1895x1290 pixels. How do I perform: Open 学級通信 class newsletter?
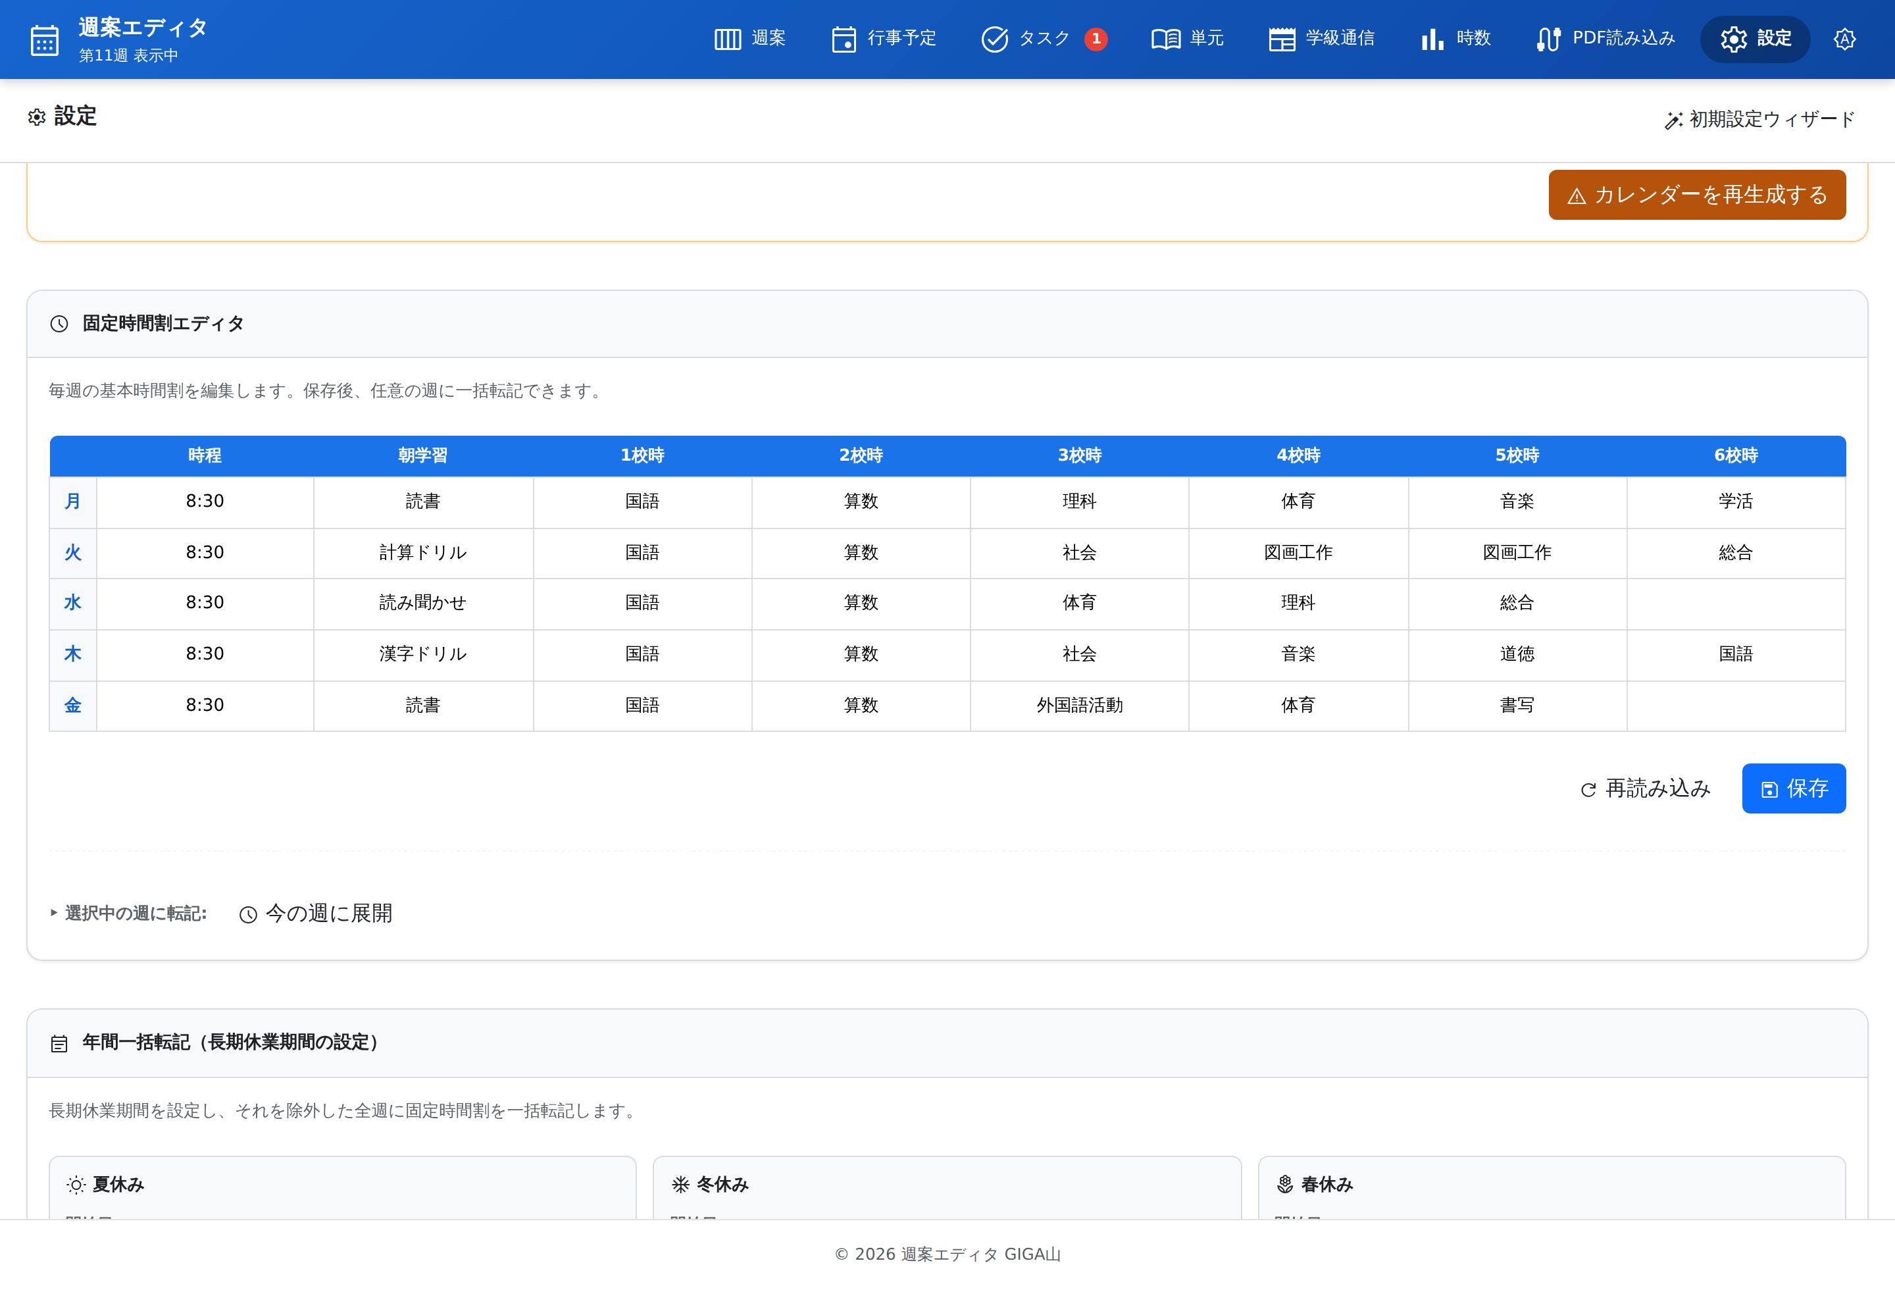click(x=1321, y=38)
